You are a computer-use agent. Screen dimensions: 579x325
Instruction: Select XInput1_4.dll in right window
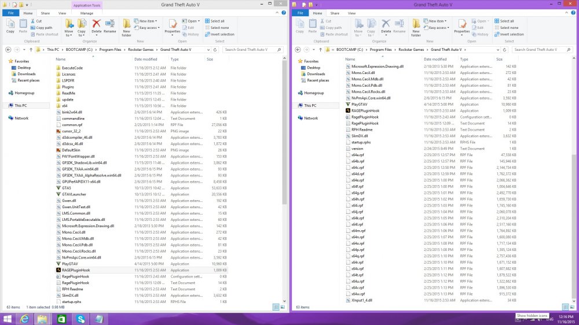(361, 300)
